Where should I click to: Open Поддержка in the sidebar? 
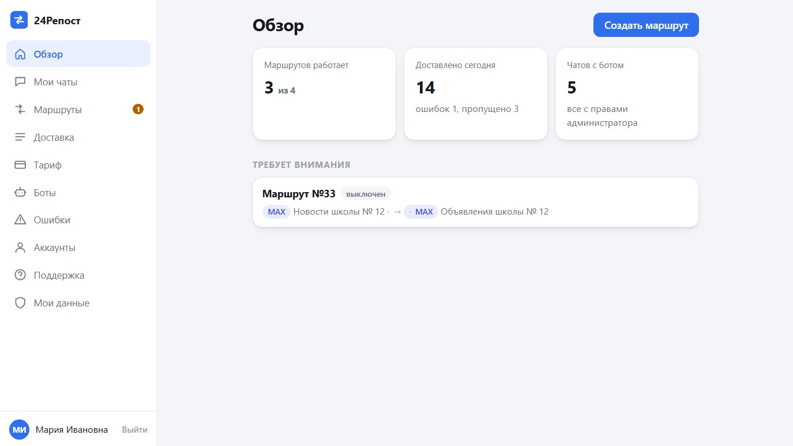coord(78,275)
